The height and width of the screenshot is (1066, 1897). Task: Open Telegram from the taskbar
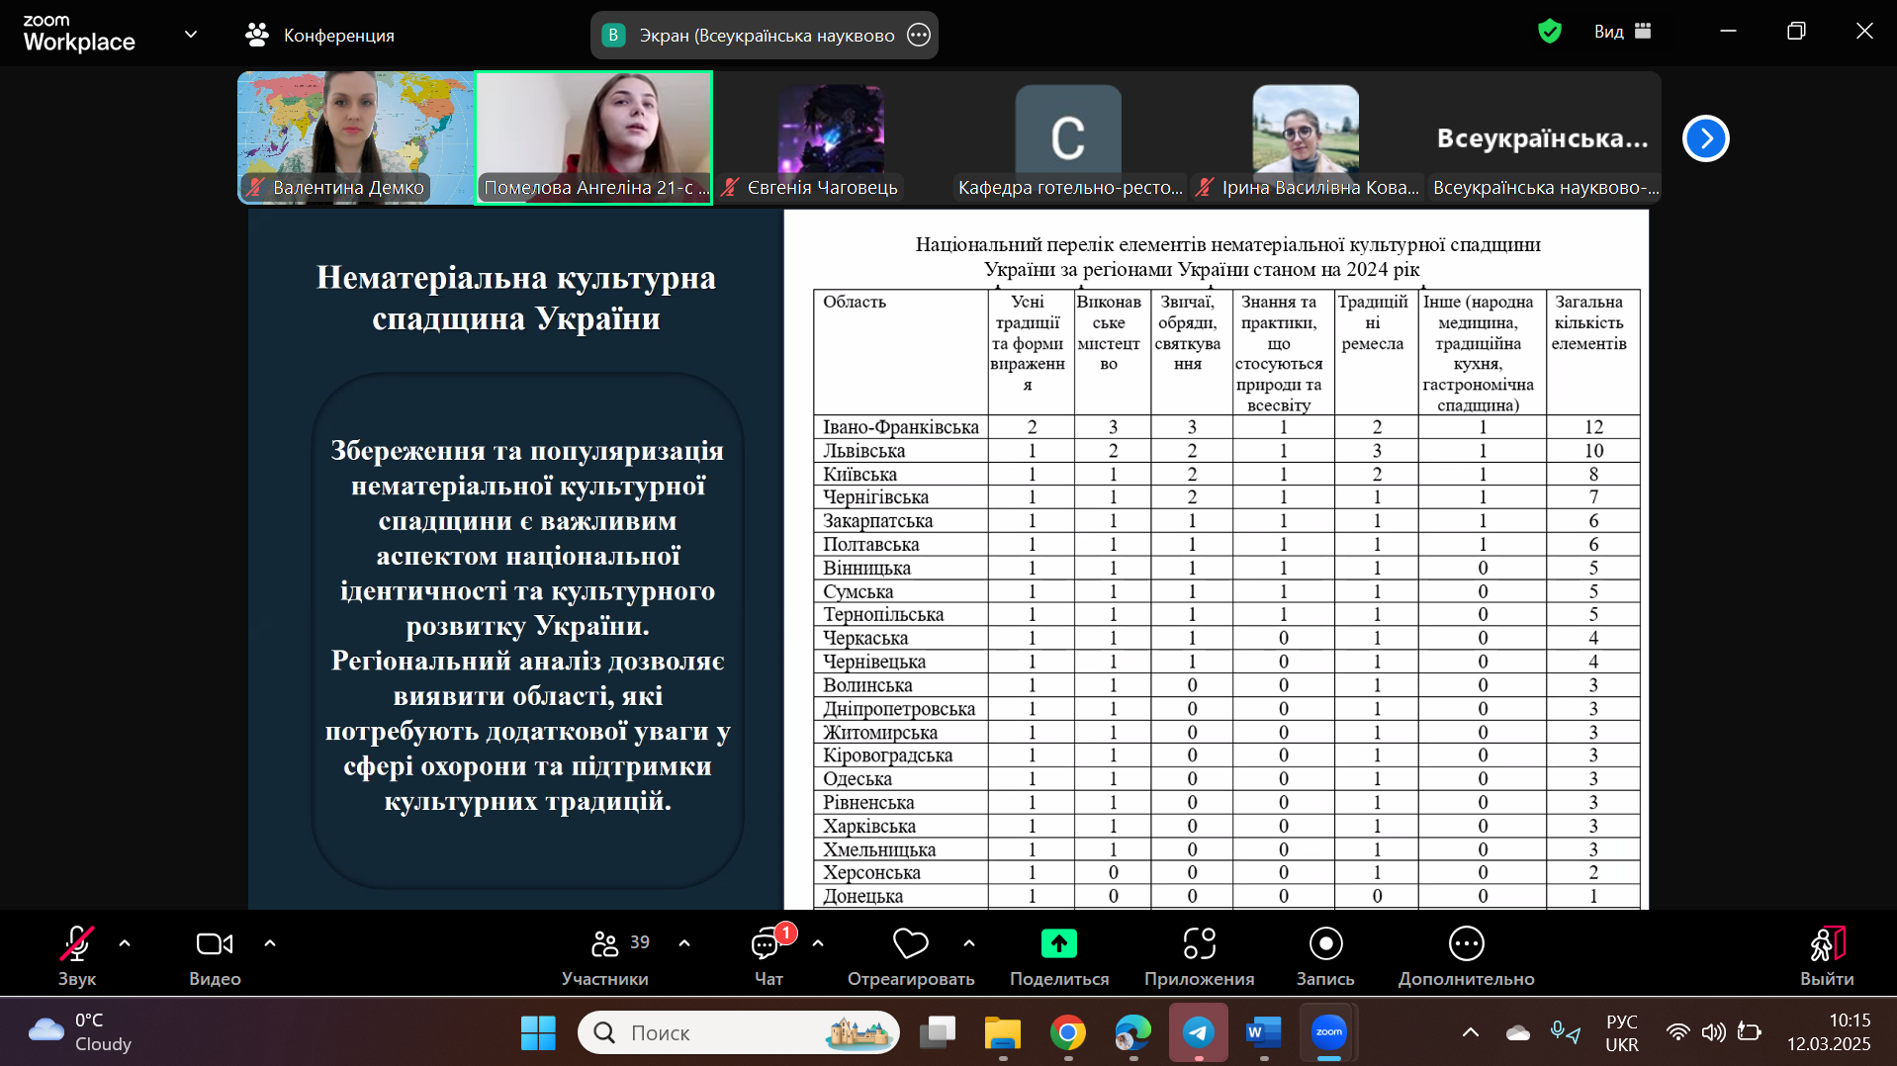(1199, 1032)
